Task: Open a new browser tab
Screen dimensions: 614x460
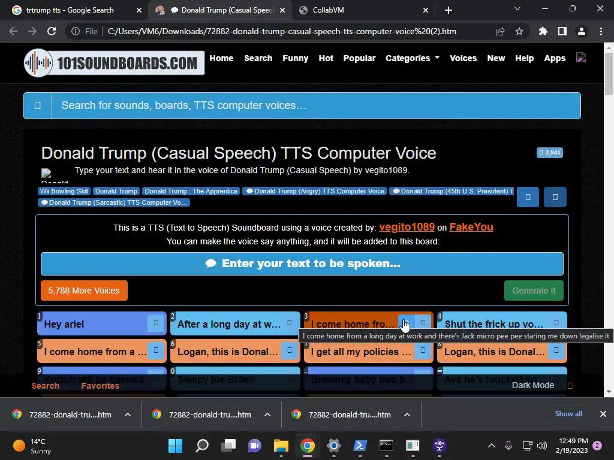Action: point(449,10)
